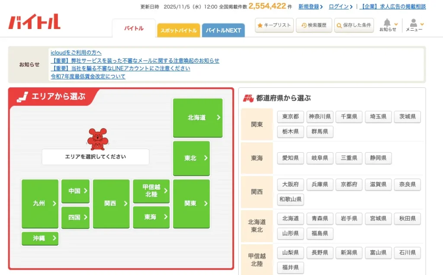Expand the 九州 area region

(40, 204)
